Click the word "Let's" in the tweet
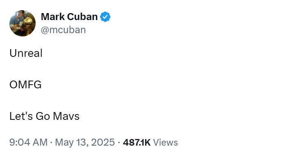The width and height of the screenshot is (307, 155). tap(21, 116)
